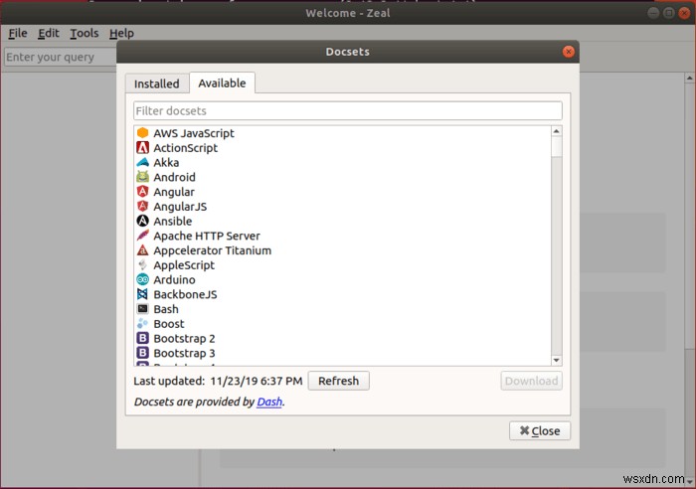This screenshot has height=489, width=696.
Task: Click the AWS JavaScript docset icon
Action: pos(142,132)
